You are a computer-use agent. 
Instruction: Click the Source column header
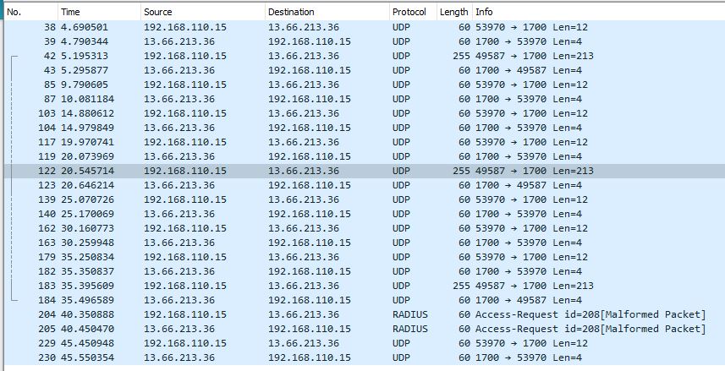click(202, 12)
